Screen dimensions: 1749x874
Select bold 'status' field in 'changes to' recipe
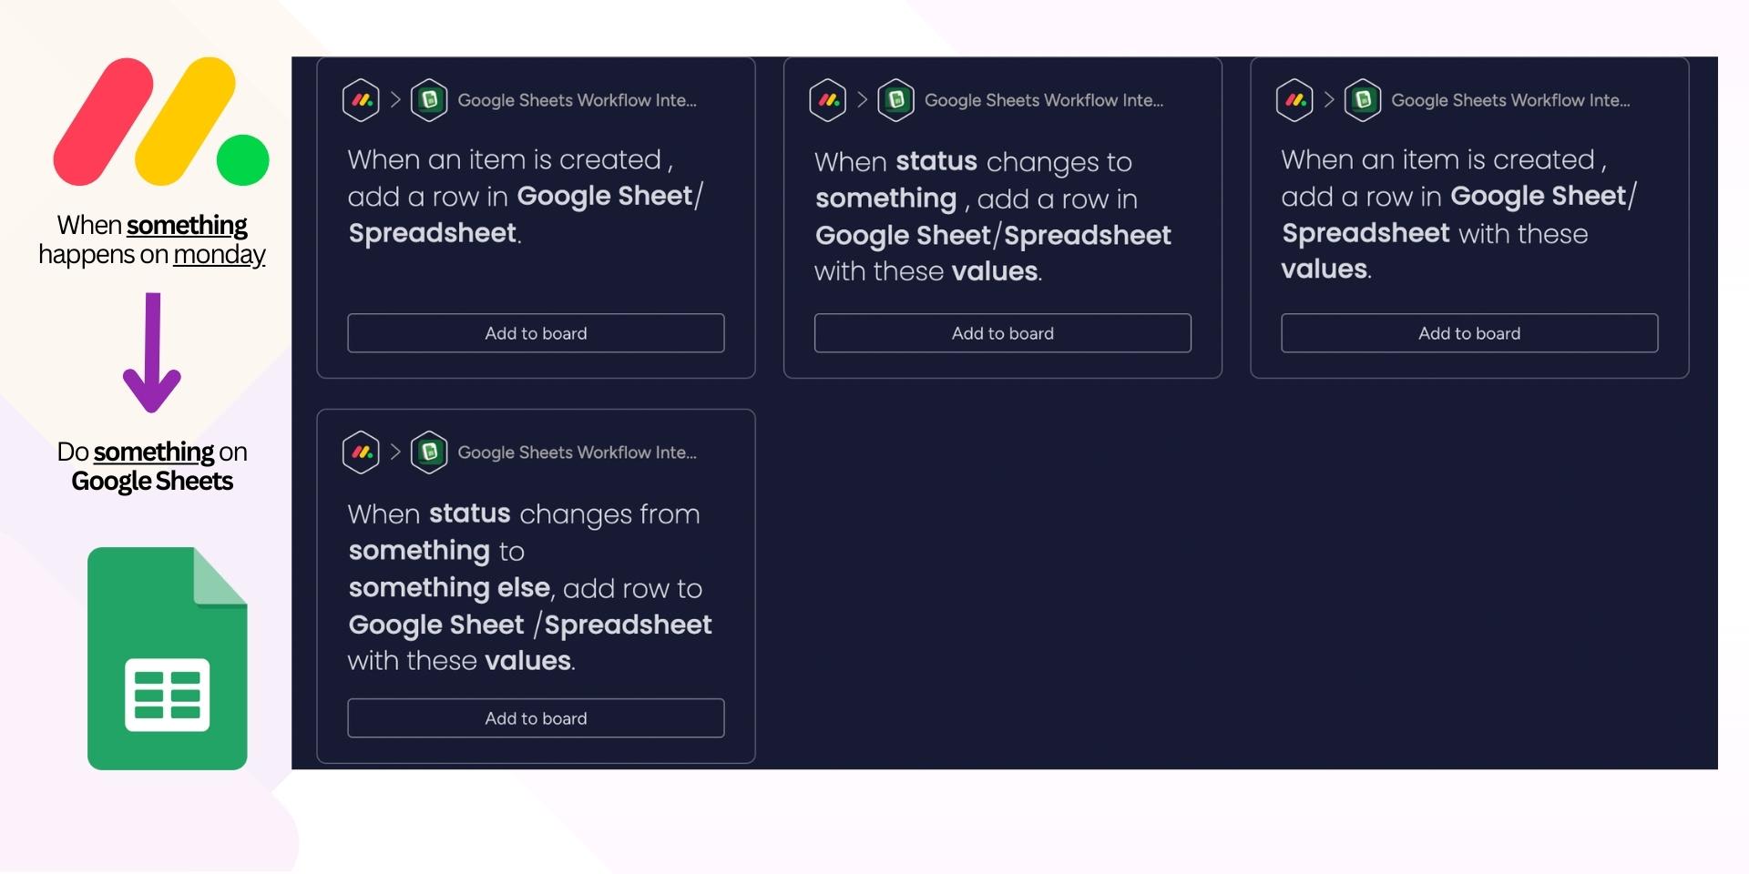point(936,161)
